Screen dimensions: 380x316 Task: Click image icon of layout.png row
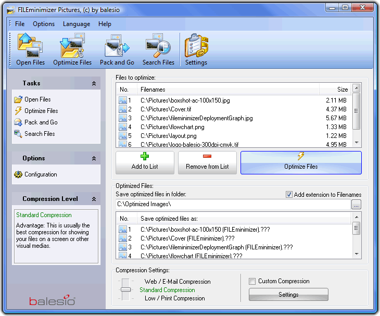point(123,136)
